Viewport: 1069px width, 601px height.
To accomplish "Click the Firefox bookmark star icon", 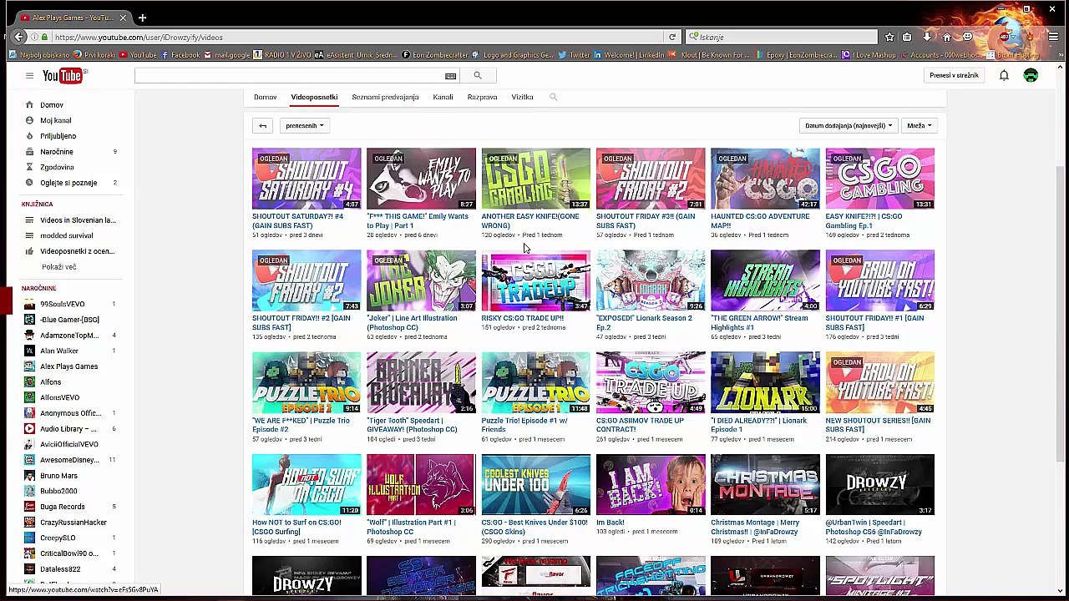I will tap(889, 38).
